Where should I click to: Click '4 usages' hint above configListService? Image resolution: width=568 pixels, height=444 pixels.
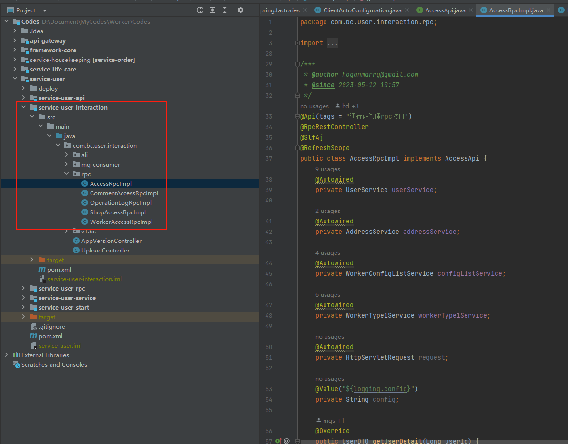(x=327, y=253)
